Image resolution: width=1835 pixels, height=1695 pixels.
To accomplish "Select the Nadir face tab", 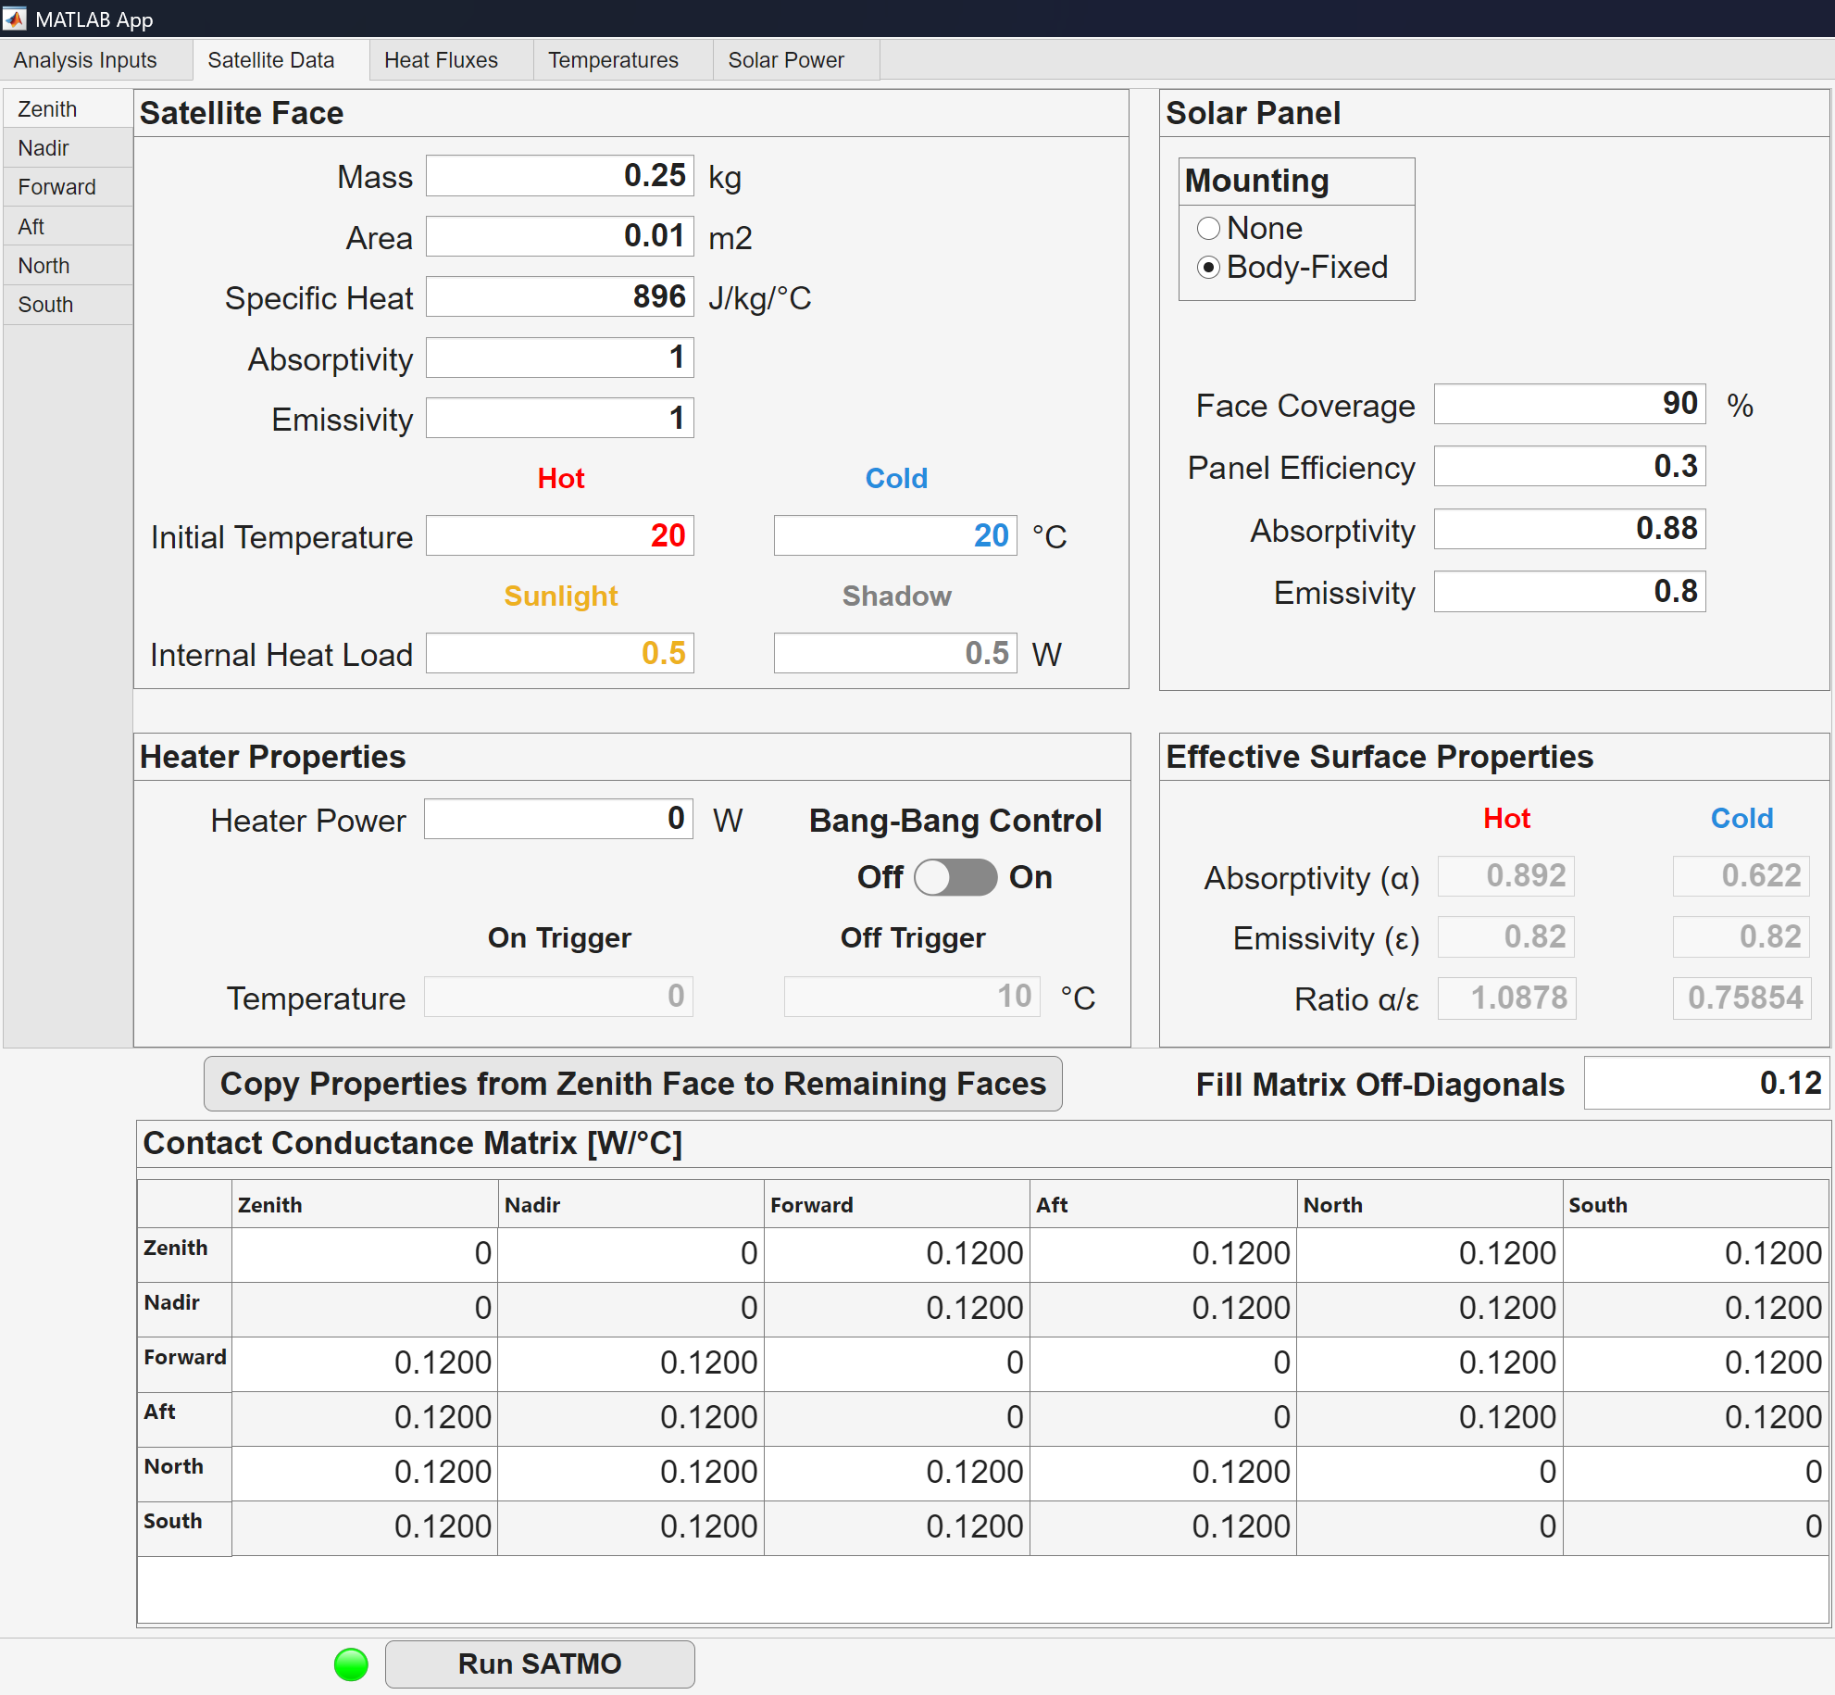I will click(44, 148).
